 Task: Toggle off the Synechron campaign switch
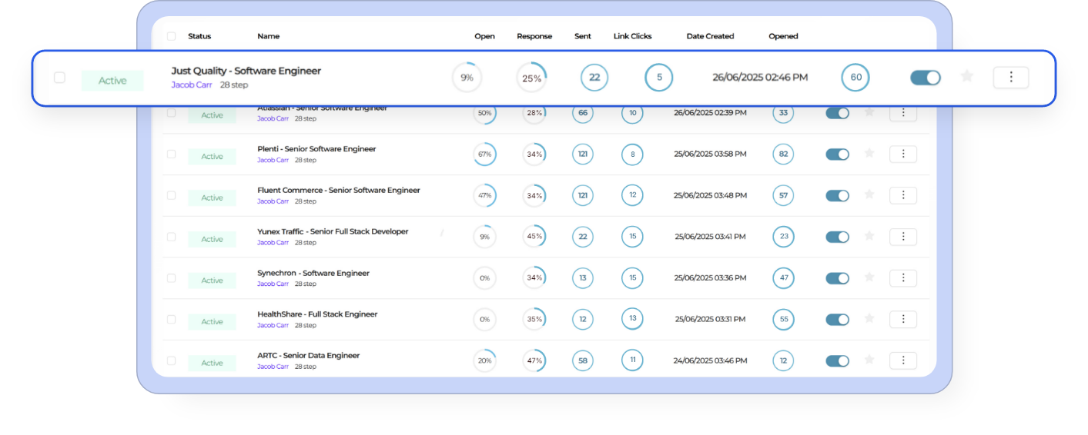(837, 278)
